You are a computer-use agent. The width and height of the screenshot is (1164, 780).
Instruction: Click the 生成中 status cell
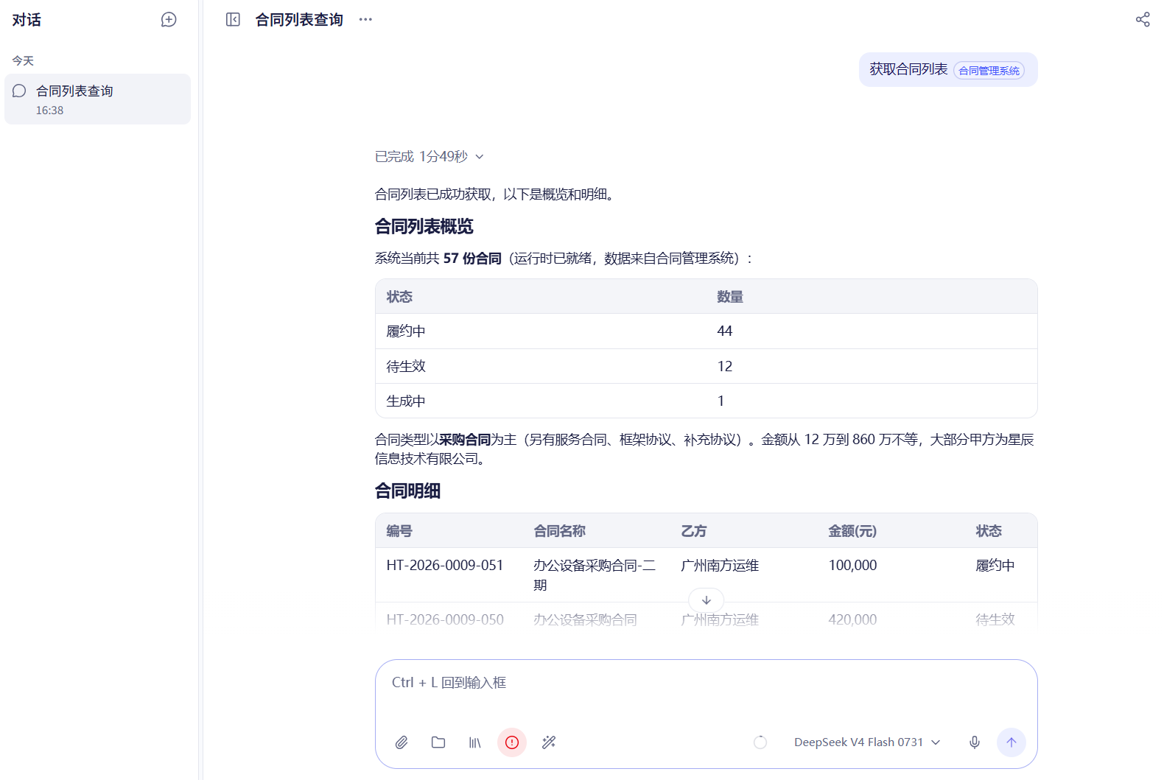coord(406,401)
